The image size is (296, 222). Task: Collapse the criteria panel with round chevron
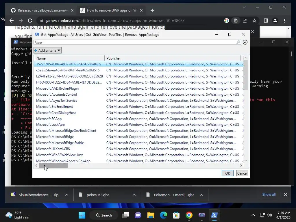(x=245, y=42)
